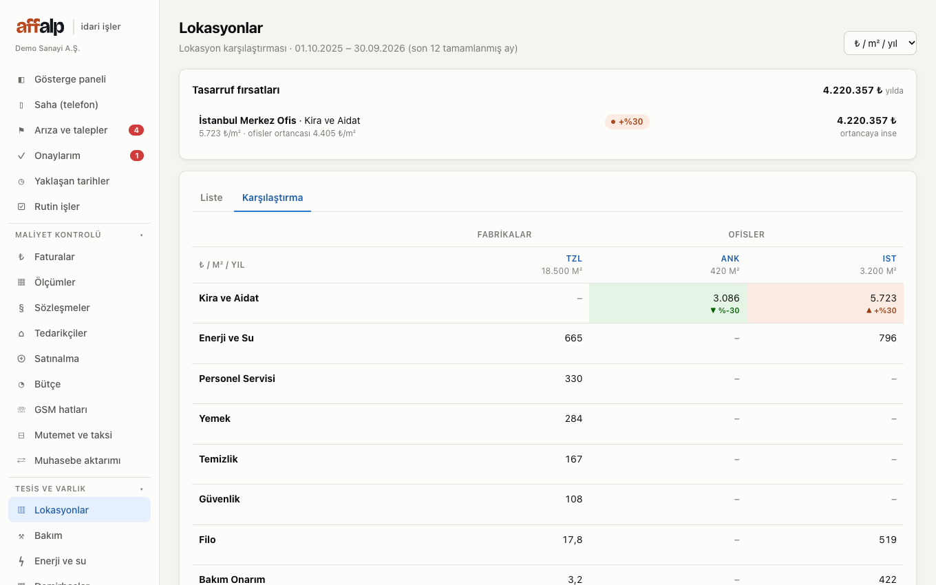The width and height of the screenshot is (936, 585).
Task: Open the İstanbul Merkez Ofis savings opportunity
Action: [x=547, y=126]
